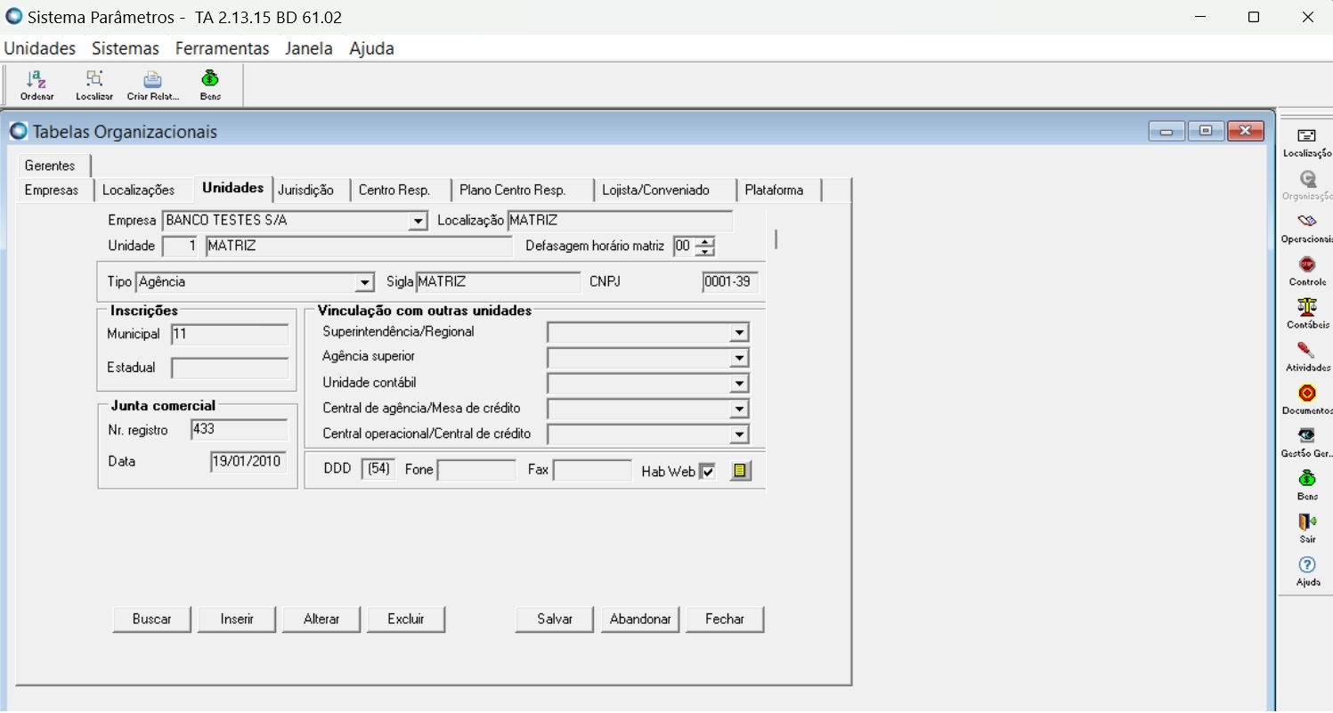
Task: Click the Junta comercial Data field
Action: (248, 462)
